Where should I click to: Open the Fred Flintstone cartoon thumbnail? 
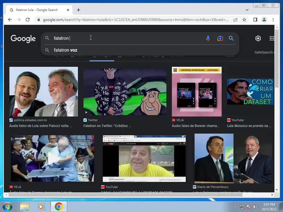tap(125, 92)
